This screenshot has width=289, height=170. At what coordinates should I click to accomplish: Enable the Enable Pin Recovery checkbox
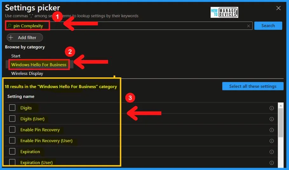tap(12, 129)
